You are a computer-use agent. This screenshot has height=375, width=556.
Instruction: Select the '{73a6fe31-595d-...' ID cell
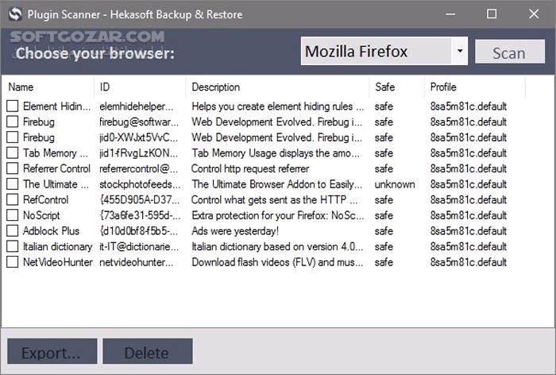click(x=140, y=215)
